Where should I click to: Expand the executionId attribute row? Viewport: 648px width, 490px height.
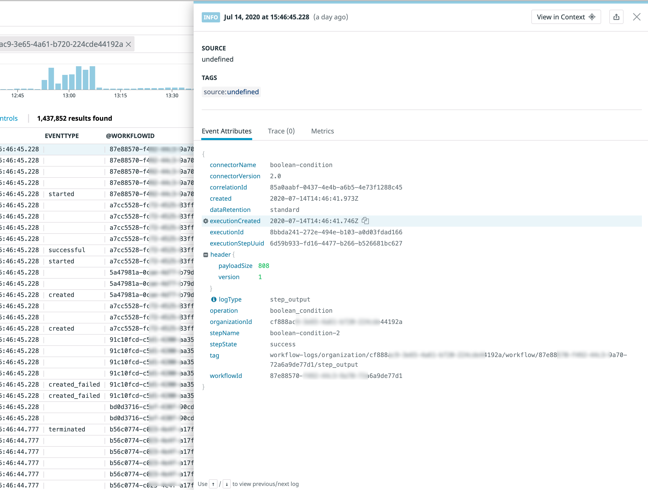pyautogui.click(x=227, y=232)
